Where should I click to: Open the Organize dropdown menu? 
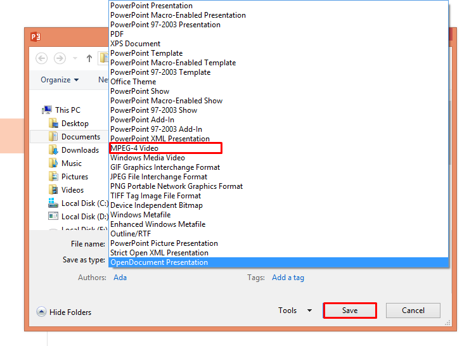60,80
